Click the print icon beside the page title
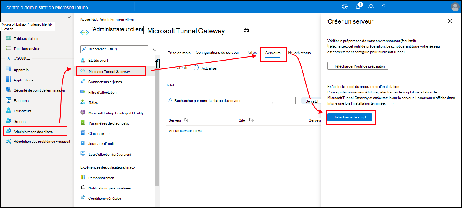Screen dimensions: 462x208 coord(246,30)
